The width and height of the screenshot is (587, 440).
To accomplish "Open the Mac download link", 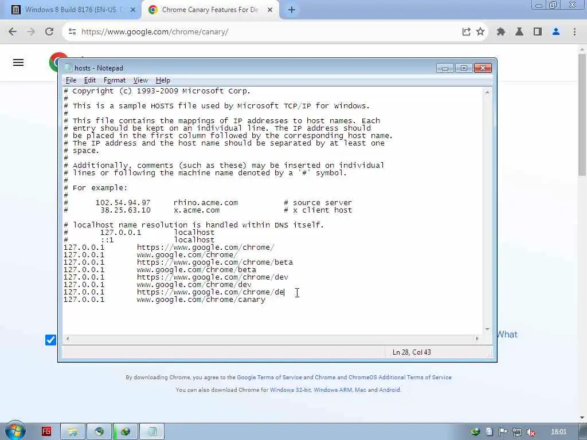I will 360,390.
